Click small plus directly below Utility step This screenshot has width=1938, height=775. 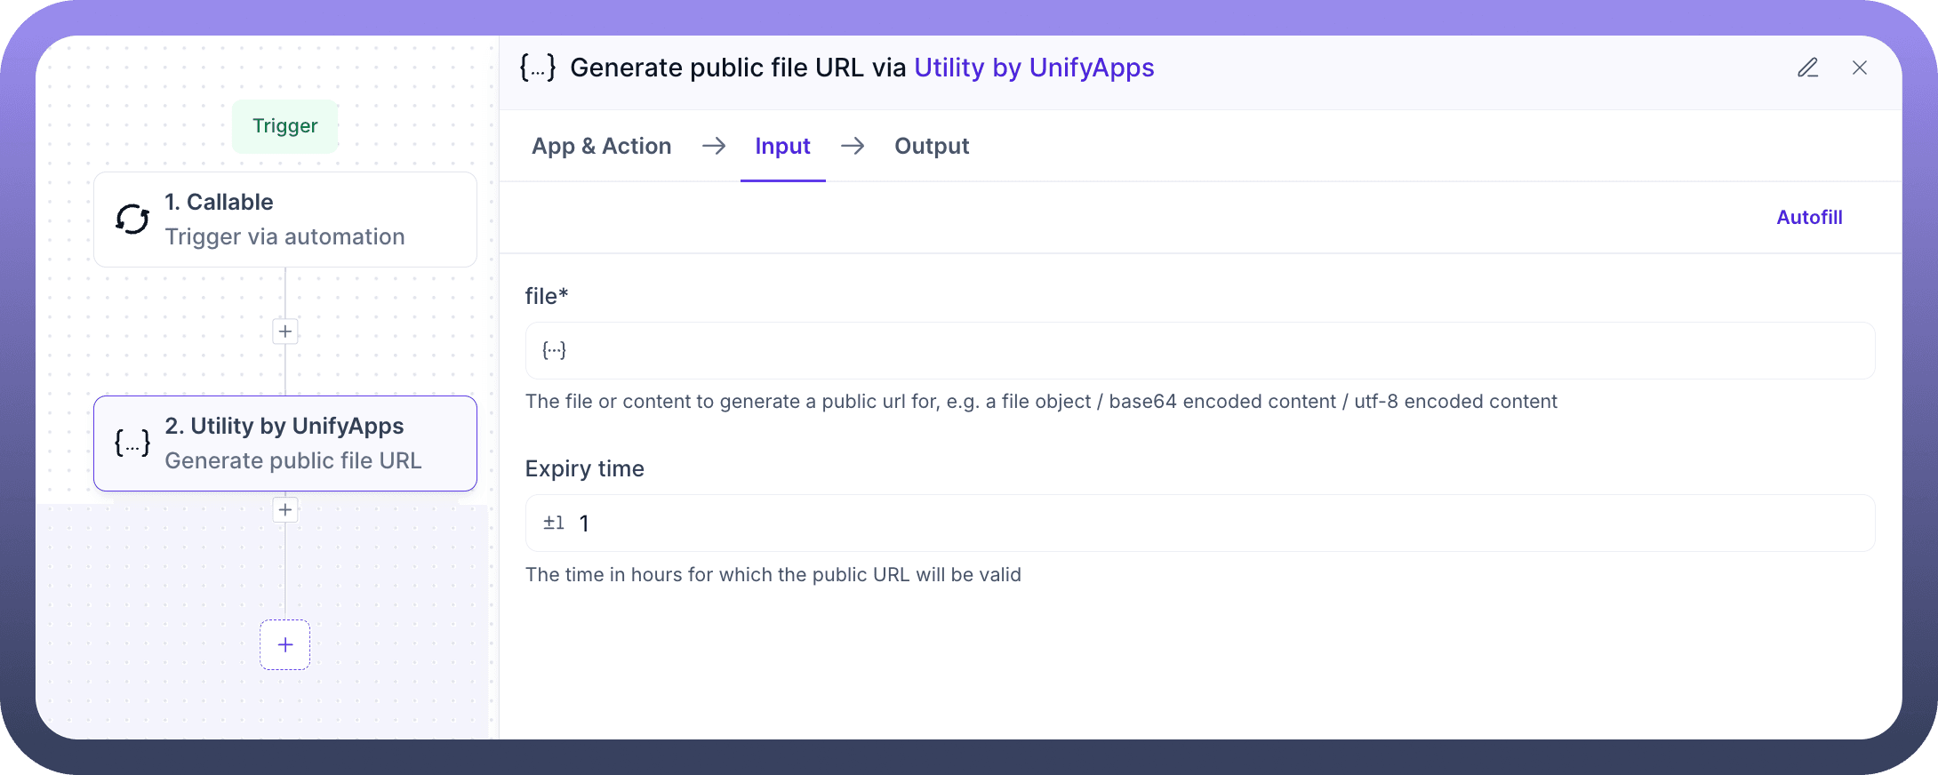284,510
